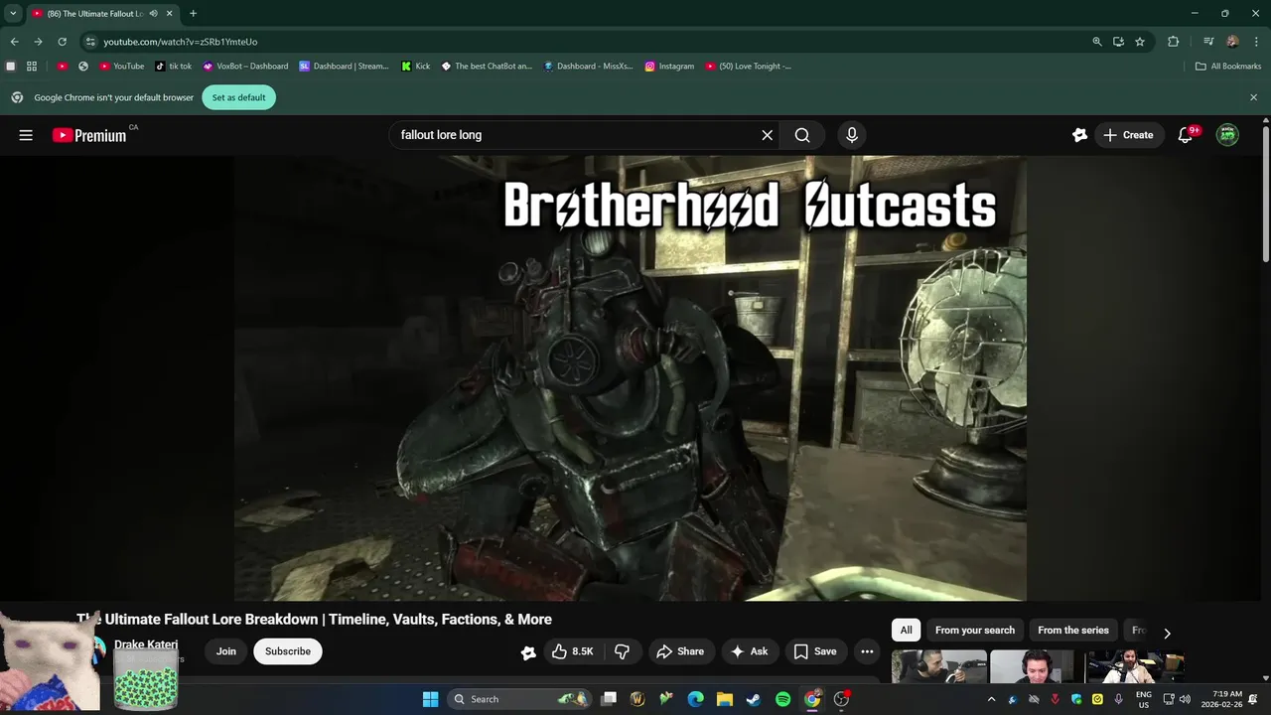Dislike the video
The width and height of the screenshot is (1271, 715).
(x=623, y=651)
